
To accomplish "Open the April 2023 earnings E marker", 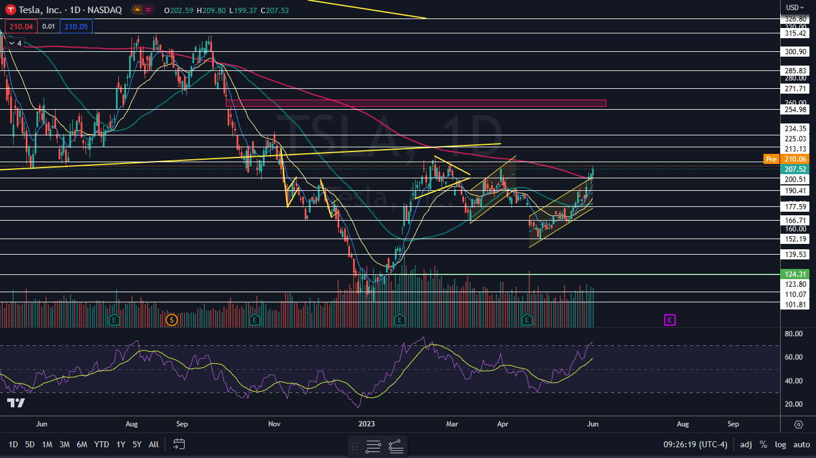I will [x=527, y=320].
